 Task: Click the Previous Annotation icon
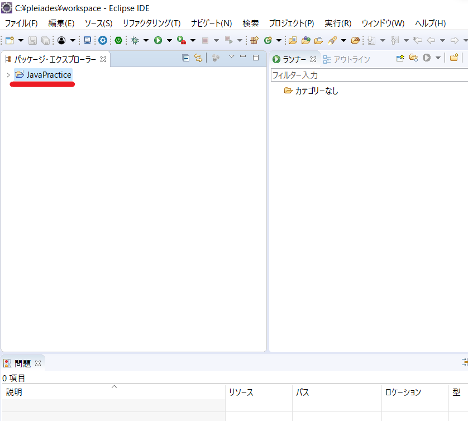click(395, 40)
